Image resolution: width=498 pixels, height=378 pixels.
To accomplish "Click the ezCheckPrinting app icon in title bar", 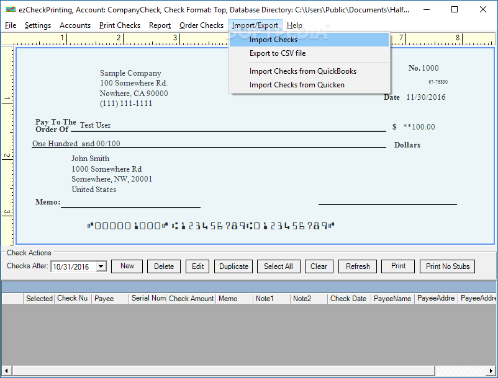I will pyautogui.click(x=11, y=9).
